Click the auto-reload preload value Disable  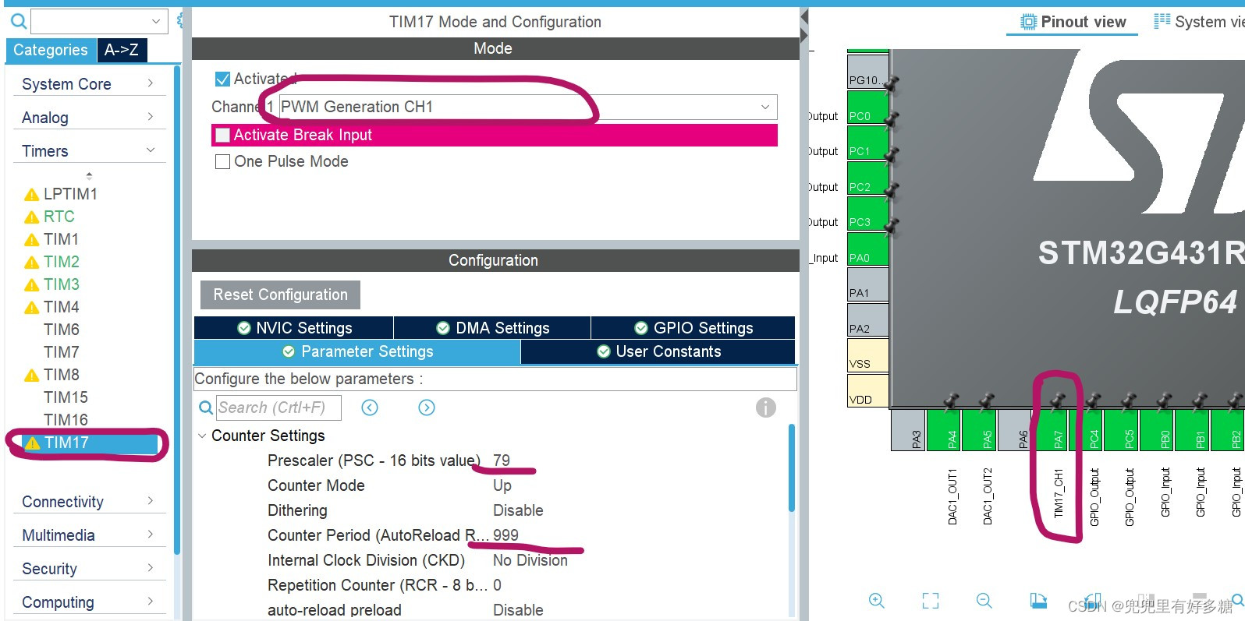(x=518, y=610)
